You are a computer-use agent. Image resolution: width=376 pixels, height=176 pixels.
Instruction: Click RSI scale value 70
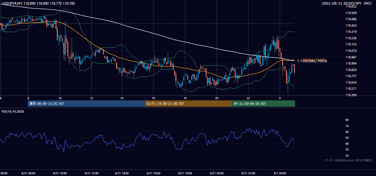pos(347,126)
